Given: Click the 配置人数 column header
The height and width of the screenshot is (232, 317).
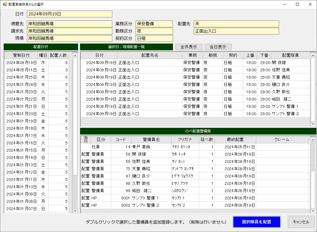Looking at the screenshot, I should pos(58,55).
